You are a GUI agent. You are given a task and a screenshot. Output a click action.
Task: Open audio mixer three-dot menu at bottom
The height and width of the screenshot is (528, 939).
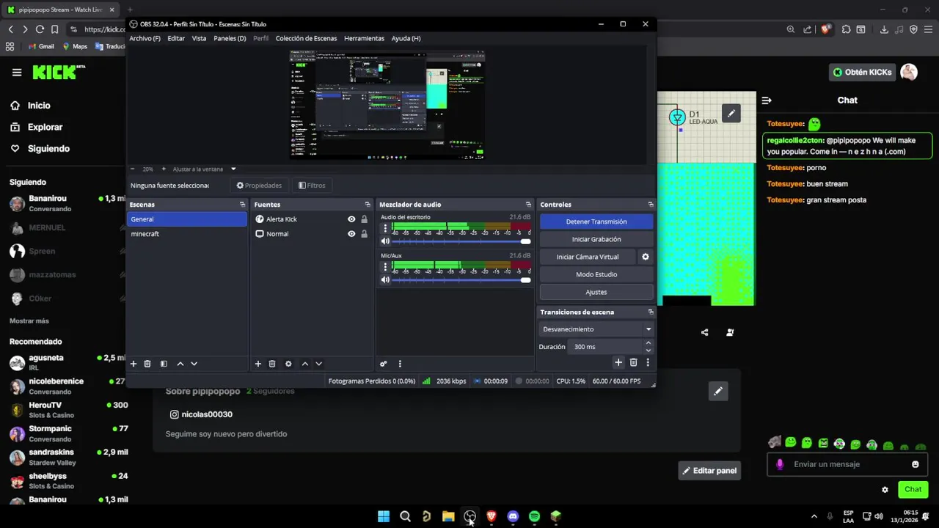(x=400, y=364)
